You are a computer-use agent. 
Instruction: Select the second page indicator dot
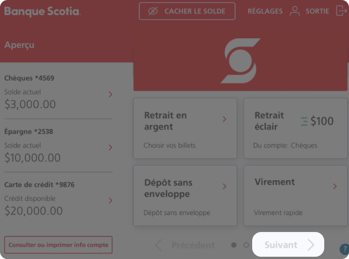click(246, 245)
